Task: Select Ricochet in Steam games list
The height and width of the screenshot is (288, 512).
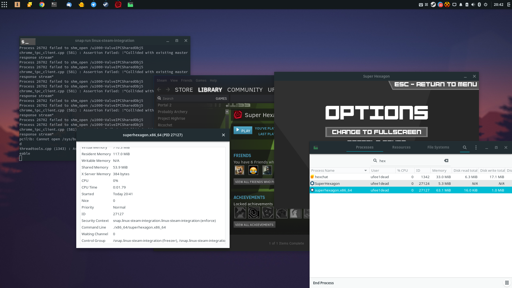Action: (165, 125)
